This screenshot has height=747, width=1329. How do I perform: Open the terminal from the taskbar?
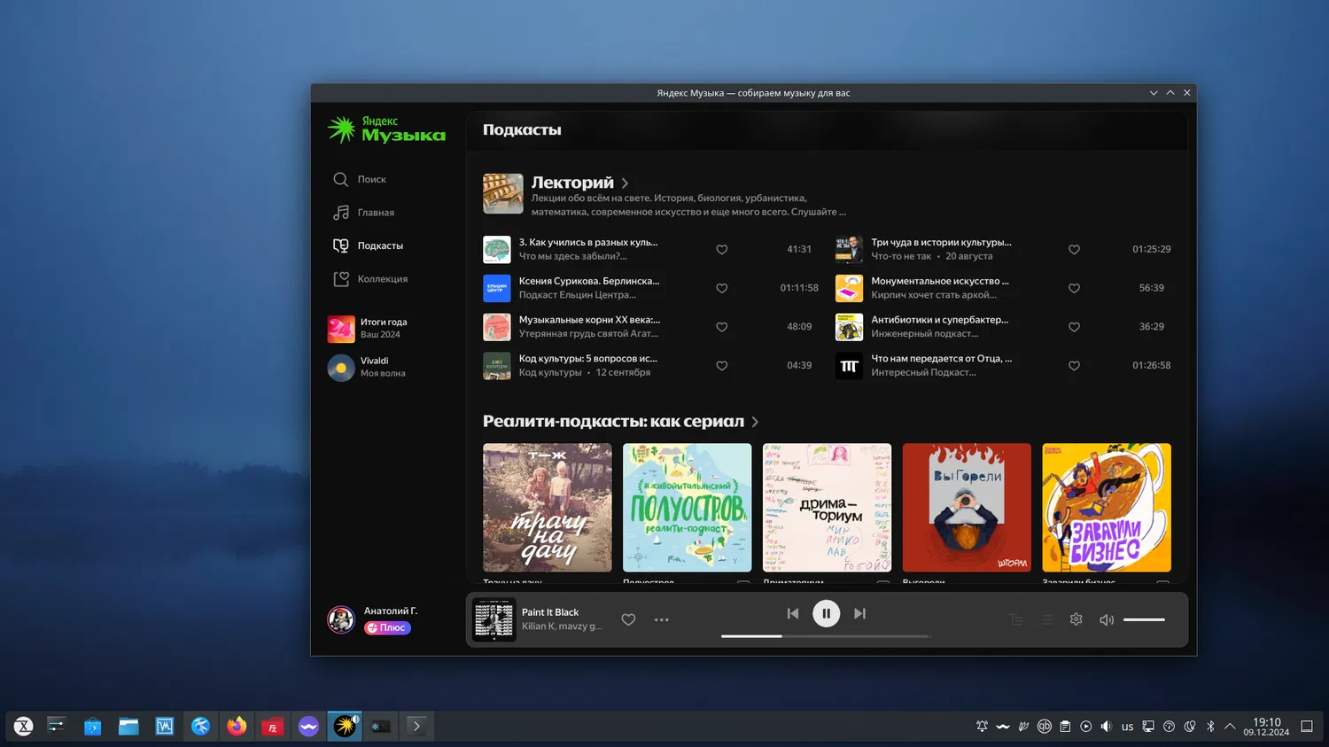416,727
